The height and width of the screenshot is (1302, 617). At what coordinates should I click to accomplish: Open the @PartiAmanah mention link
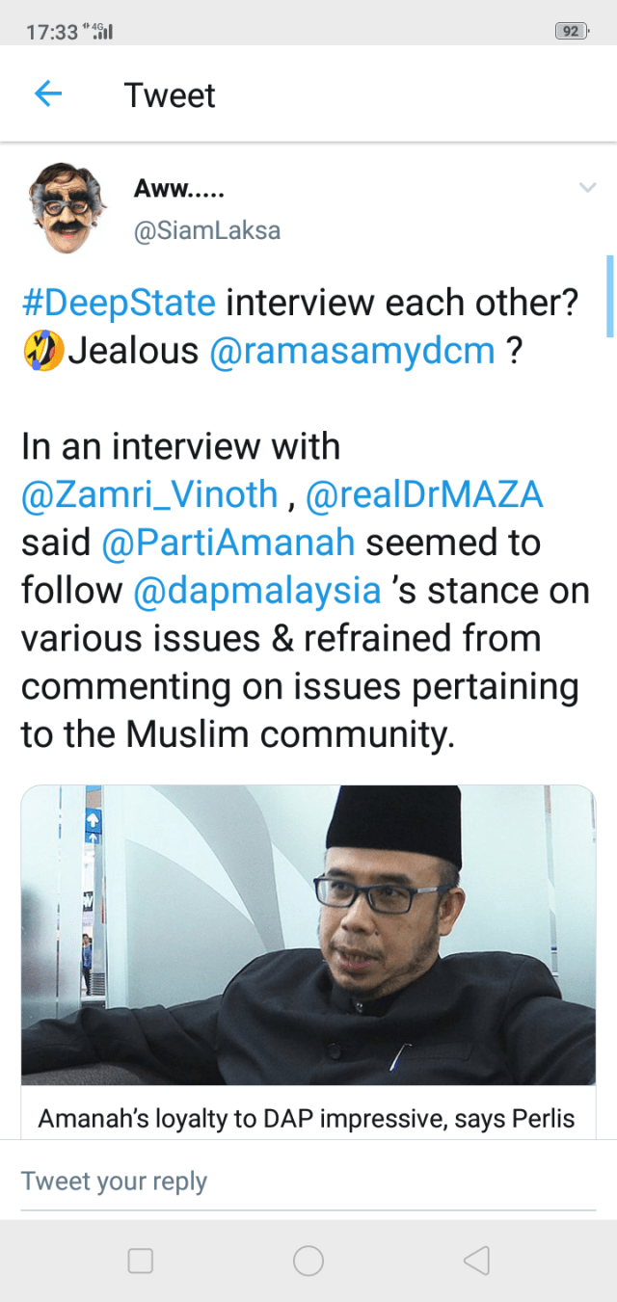(228, 544)
